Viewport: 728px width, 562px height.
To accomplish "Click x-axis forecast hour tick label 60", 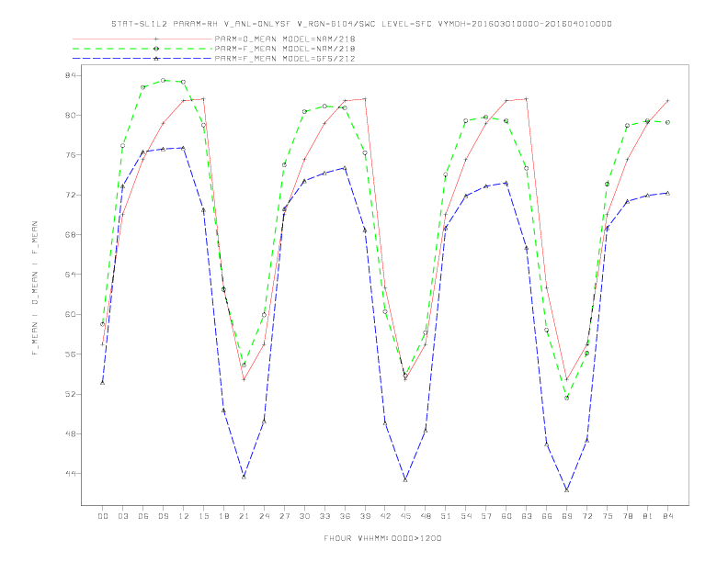I will (506, 516).
